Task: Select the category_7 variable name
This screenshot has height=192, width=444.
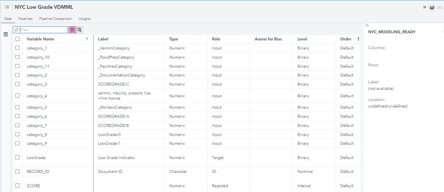Action: pos(37,125)
